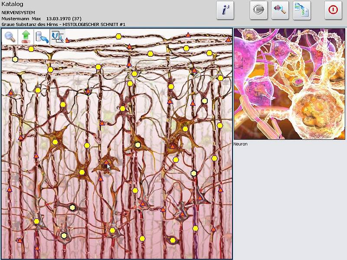Click the database icon with the blue arrow
This screenshot has height=260, width=347.
[x=42, y=37]
